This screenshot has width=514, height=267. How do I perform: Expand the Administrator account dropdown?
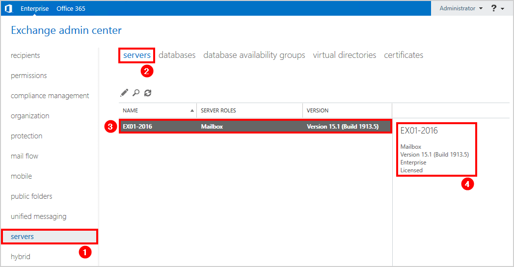click(461, 8)
